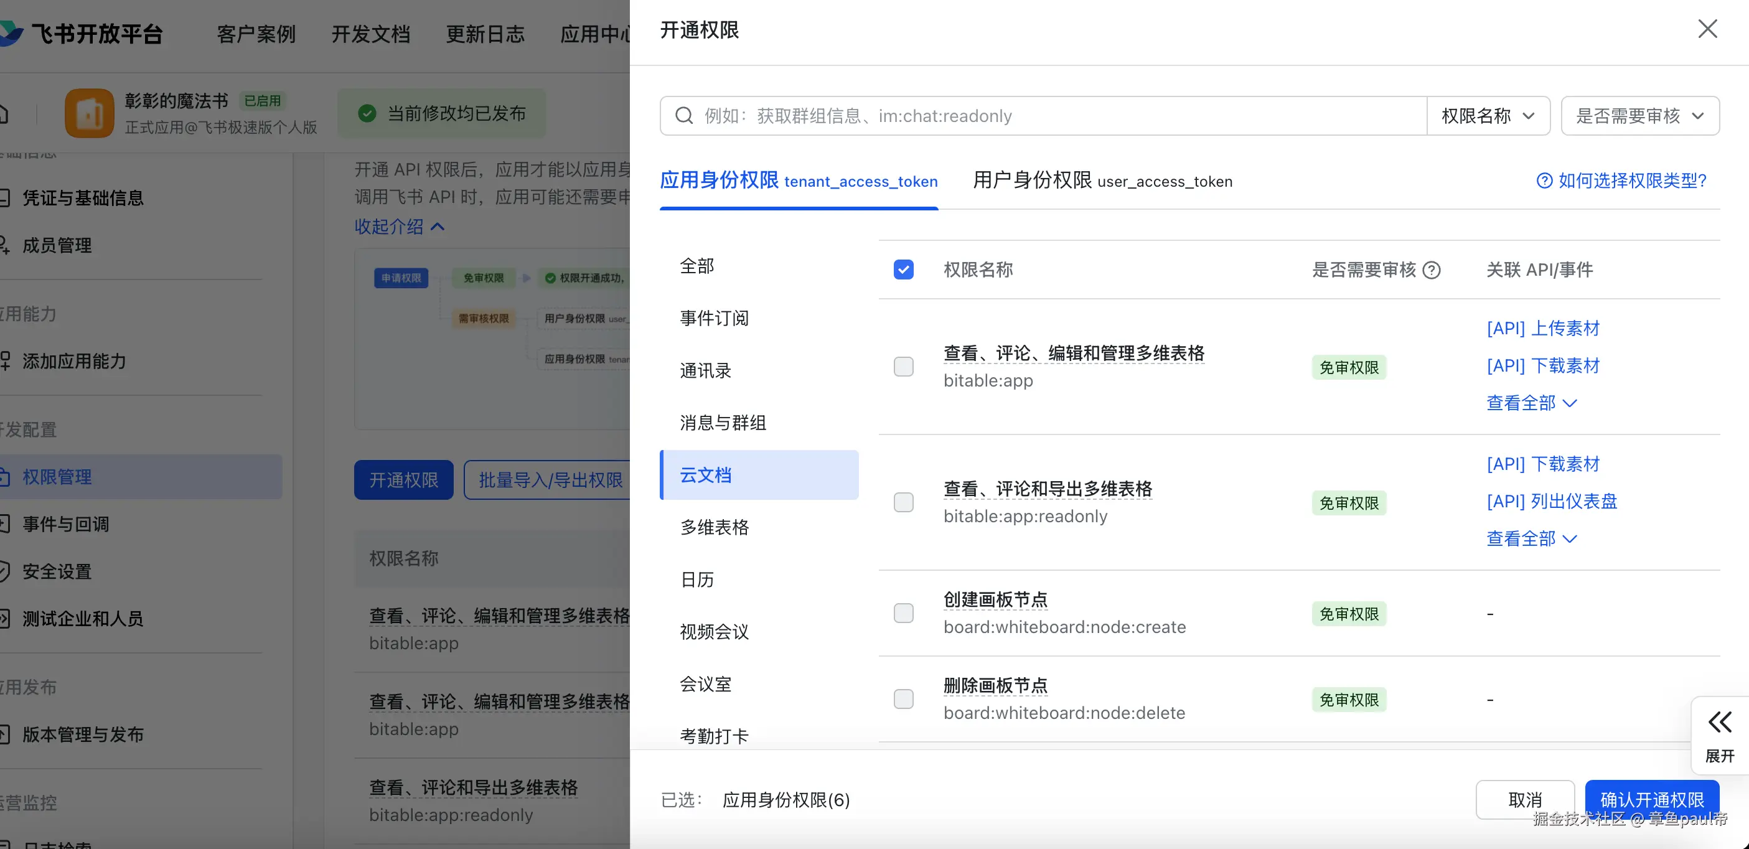Click the green published checkmark icon
Image resolution: width=1749 pixels, height=849 pixels.
coord(367,113)
